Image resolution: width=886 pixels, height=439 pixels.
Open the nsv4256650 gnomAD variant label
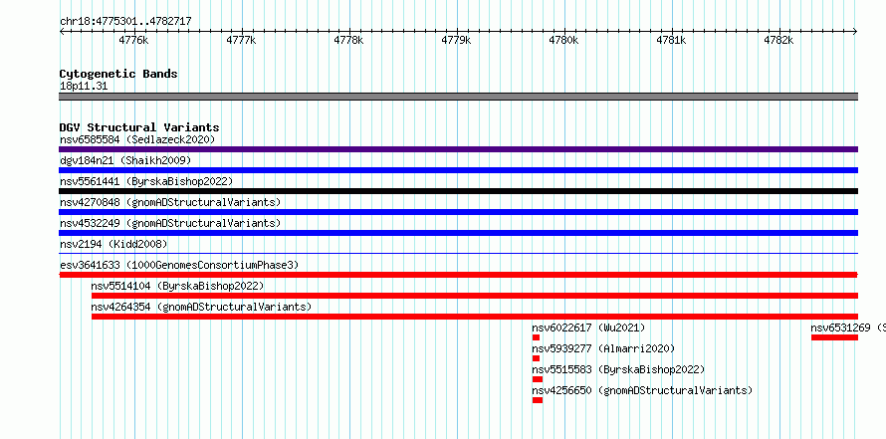pyautogui.click(x=642, y=390)
